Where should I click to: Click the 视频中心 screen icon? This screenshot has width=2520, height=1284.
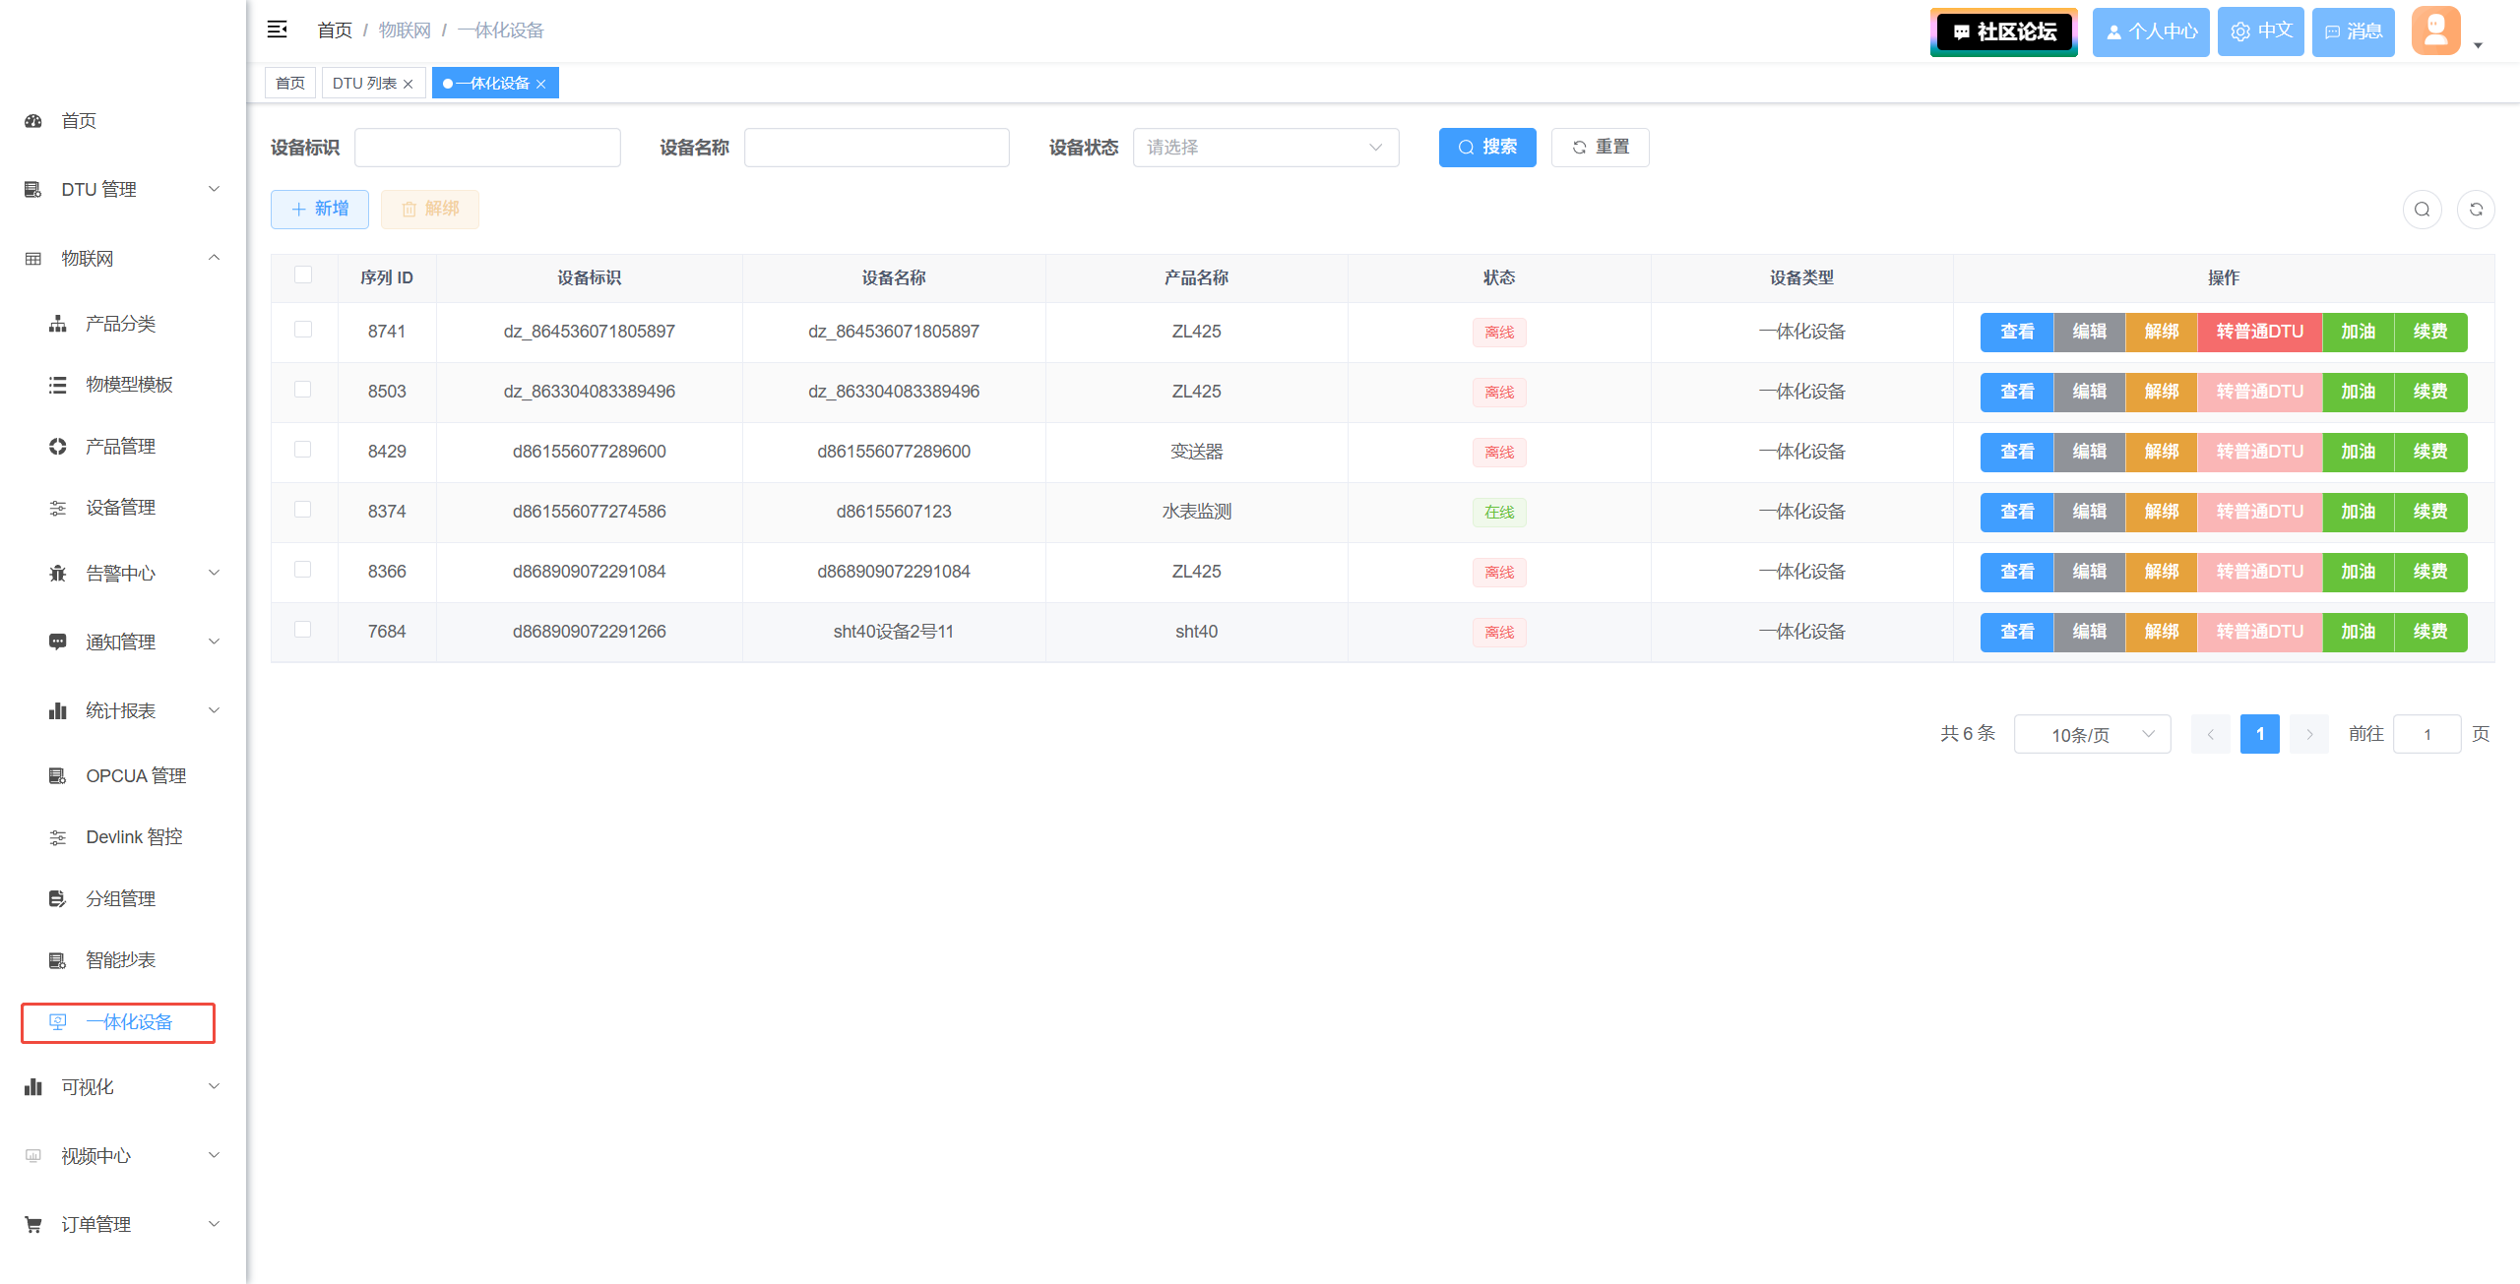(33, 1156)
